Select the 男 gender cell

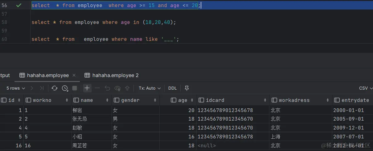coord(135,119)
